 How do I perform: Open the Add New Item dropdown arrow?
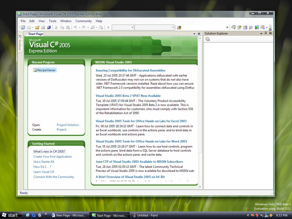pyautogui.click(x=33, y=28)
